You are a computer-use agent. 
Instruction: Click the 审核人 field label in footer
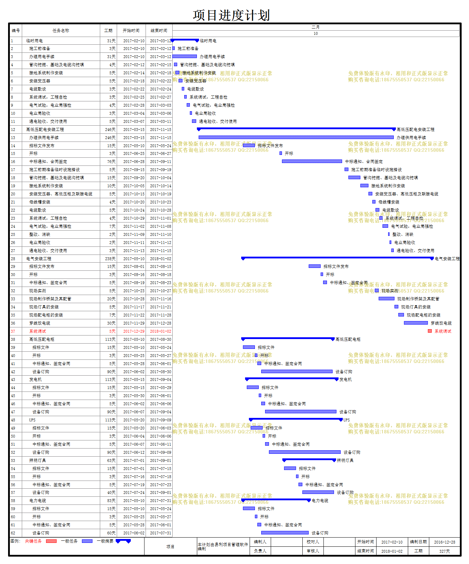pos(313,551)
